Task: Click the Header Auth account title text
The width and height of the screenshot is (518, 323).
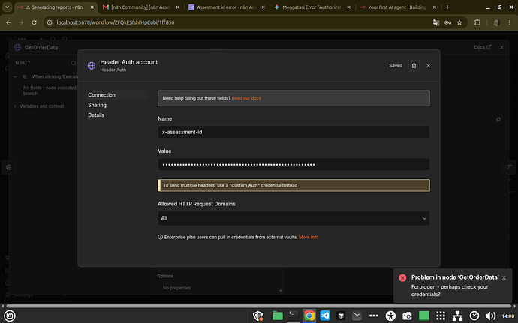Action: 129,62
